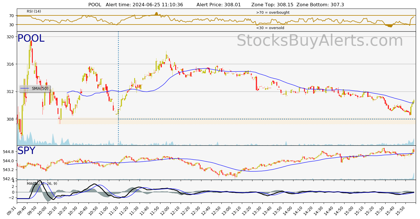
Task: Click the '>70 = overbought' annotation
Action: pos(273,13)
